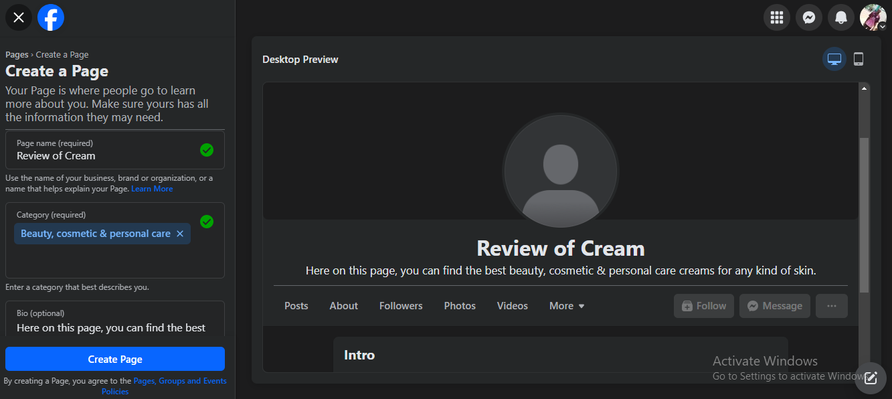The image size is (892, 399).
Task: Click the Follow button in preview
Action: [x=704, y=306]
